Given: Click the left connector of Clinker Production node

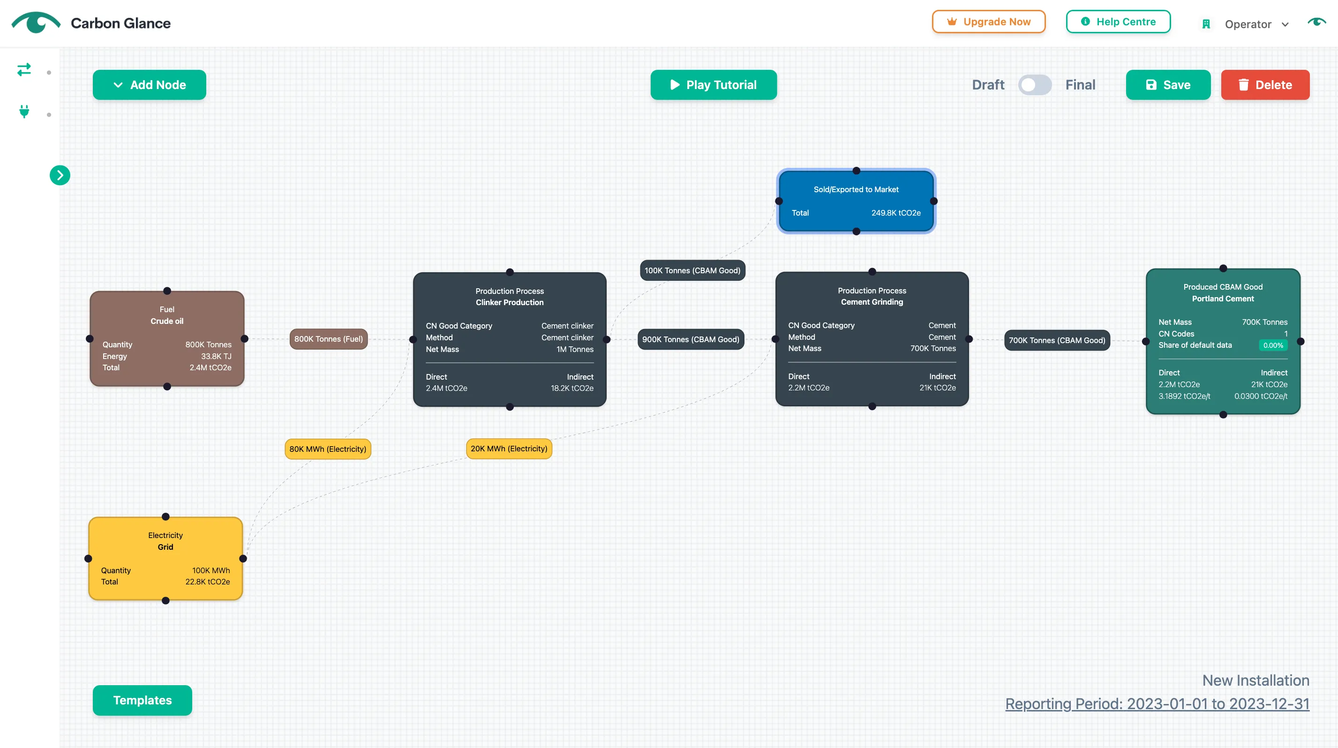Looking at the screenshot, I should coord(413,339).
